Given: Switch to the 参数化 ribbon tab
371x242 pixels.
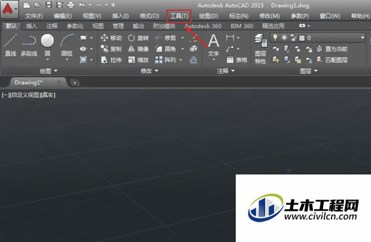Looking at the screenshot, I should 75,26.
